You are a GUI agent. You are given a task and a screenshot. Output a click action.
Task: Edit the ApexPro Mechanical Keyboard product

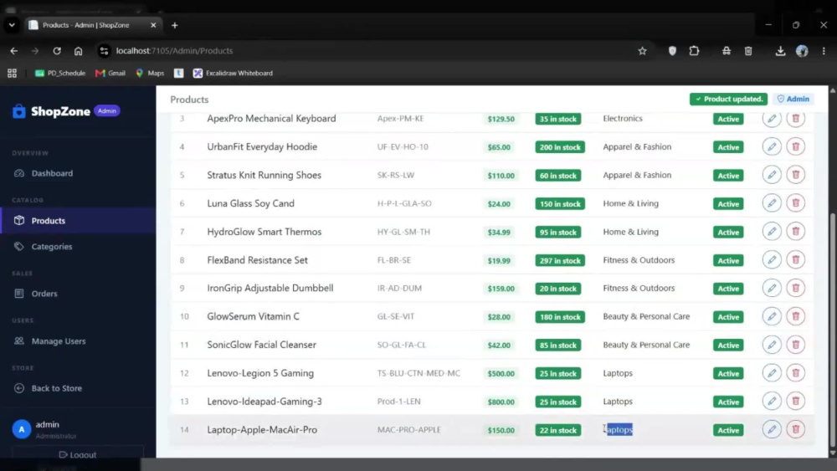click(772, 119)
